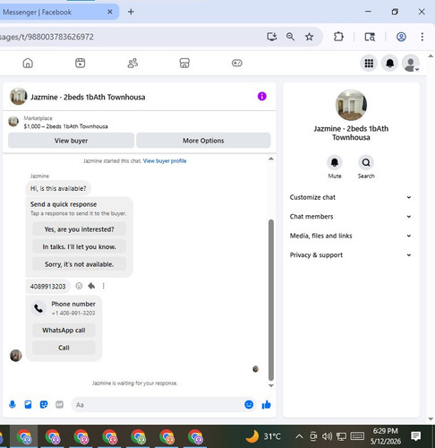Viewport: 435px width, 448px height.
Task: Open emoji picker in message box
Action: [x=249, y=404]
